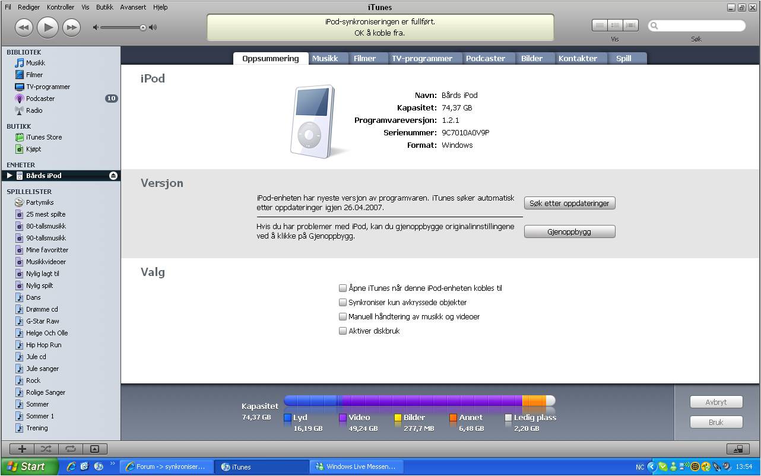Toggle repeat at the bottom of the sidebar
Viewport: 761px width, 476px height.
pyautogui.click(x=71, y=449)
